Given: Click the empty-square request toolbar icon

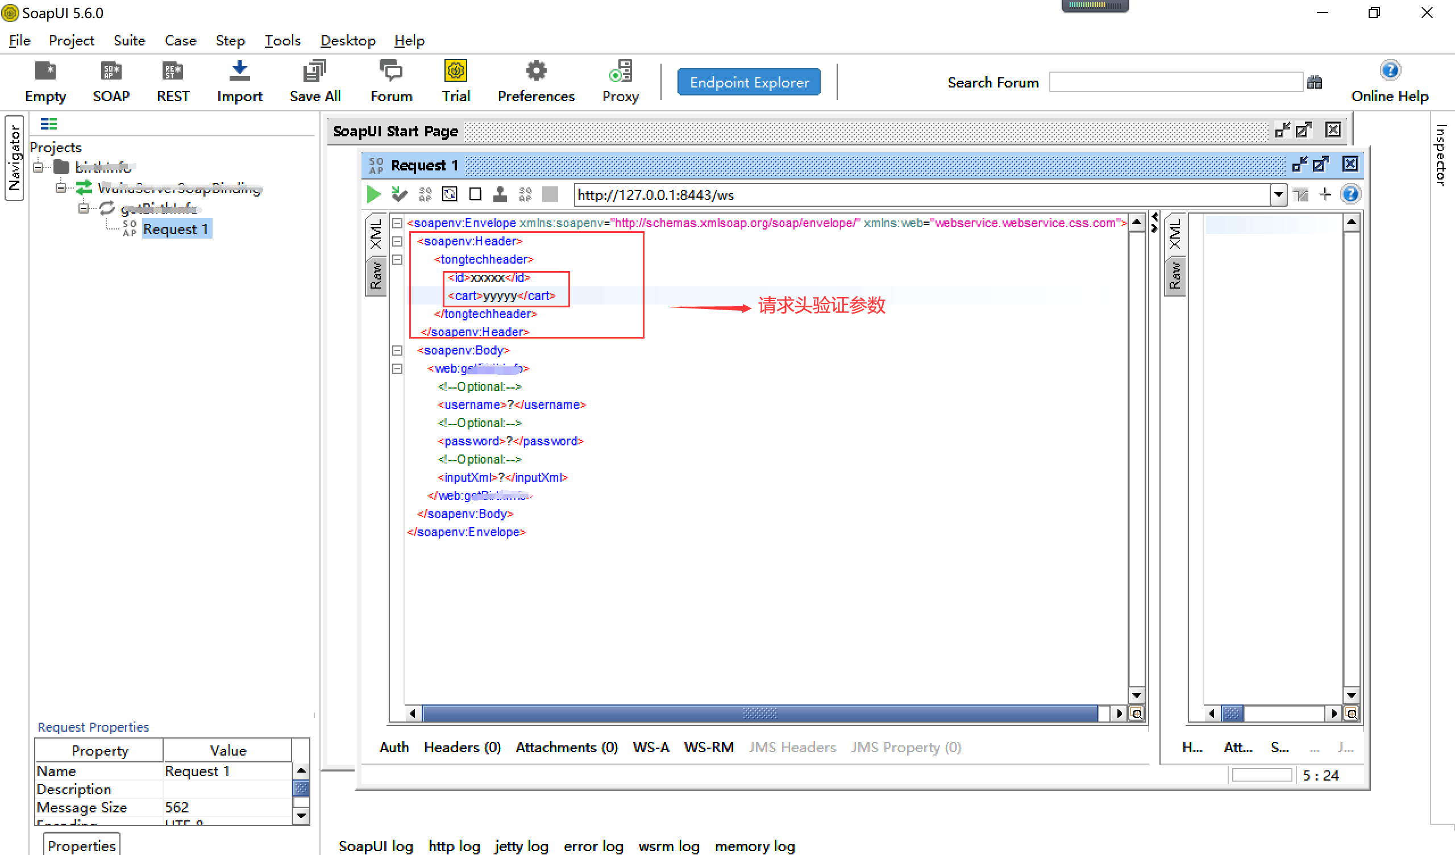Looking at the screenshot, I should (475, 194).
